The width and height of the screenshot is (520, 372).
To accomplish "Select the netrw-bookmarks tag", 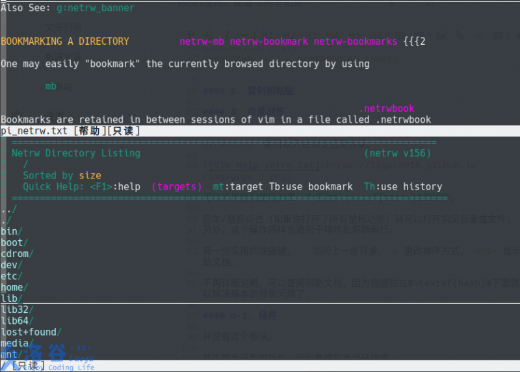I will pyautogui.click(x=355, y=41).
